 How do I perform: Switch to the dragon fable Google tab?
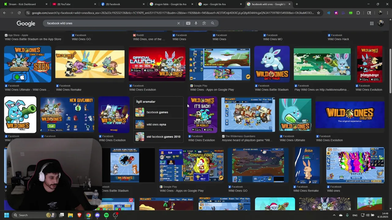[171, 4]
